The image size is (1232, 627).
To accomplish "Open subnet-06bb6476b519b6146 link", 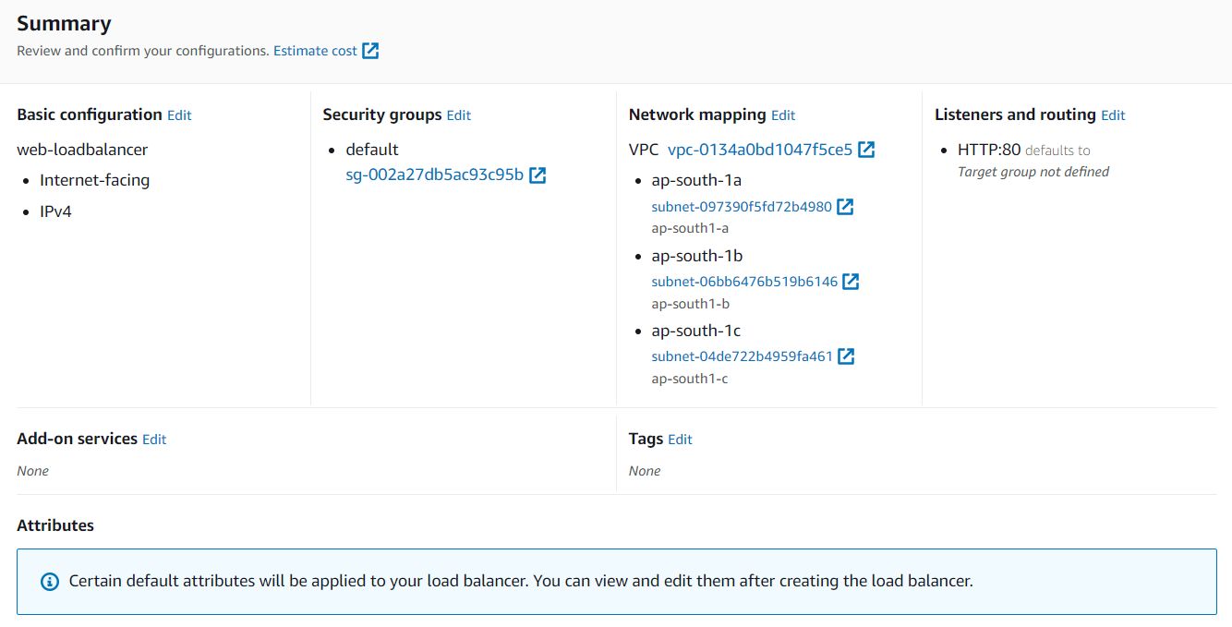I will pyautogui.click(x=744, y=282).
